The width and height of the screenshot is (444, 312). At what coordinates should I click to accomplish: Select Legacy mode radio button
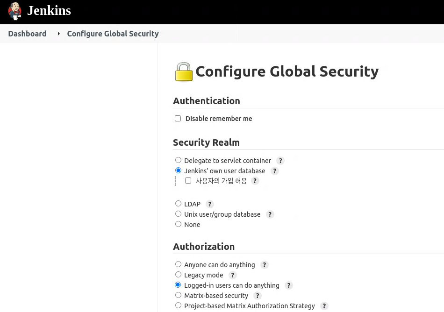point(178,274)
